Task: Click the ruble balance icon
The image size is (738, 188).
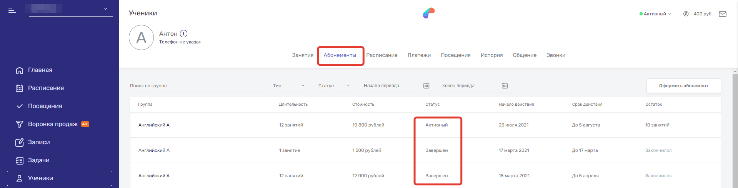Action: [x=686, y=14]
